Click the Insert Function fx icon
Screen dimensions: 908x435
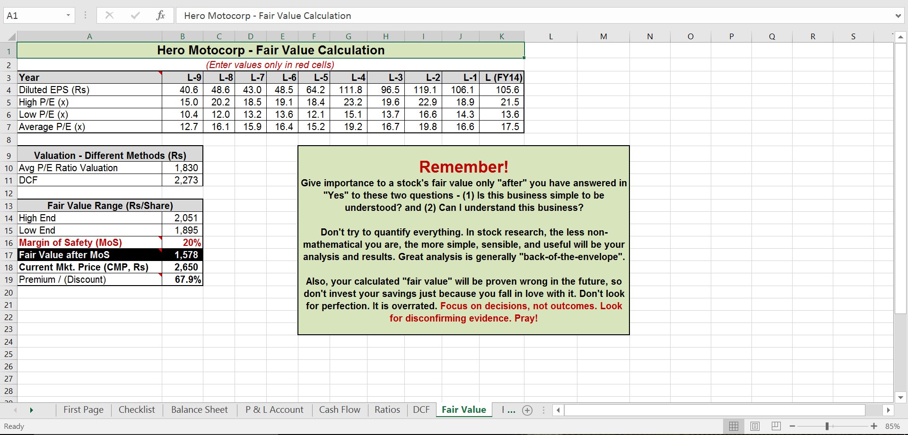pos(160,16)
